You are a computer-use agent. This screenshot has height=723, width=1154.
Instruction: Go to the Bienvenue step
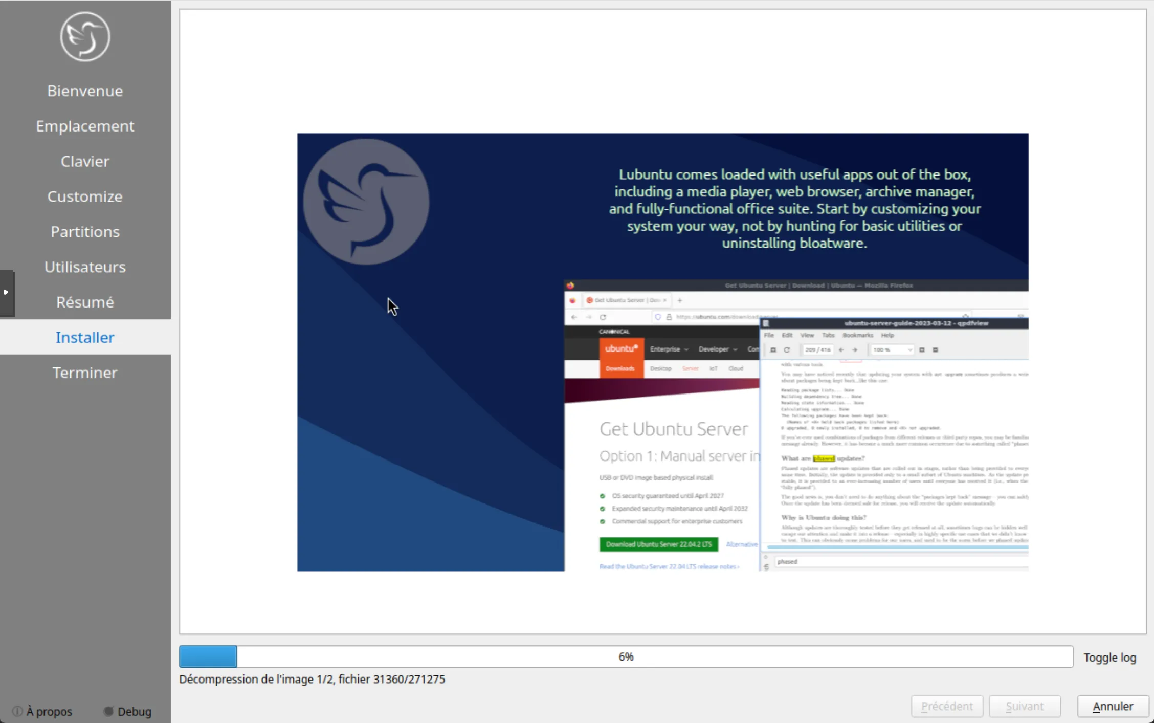click(x=85, y=91)
